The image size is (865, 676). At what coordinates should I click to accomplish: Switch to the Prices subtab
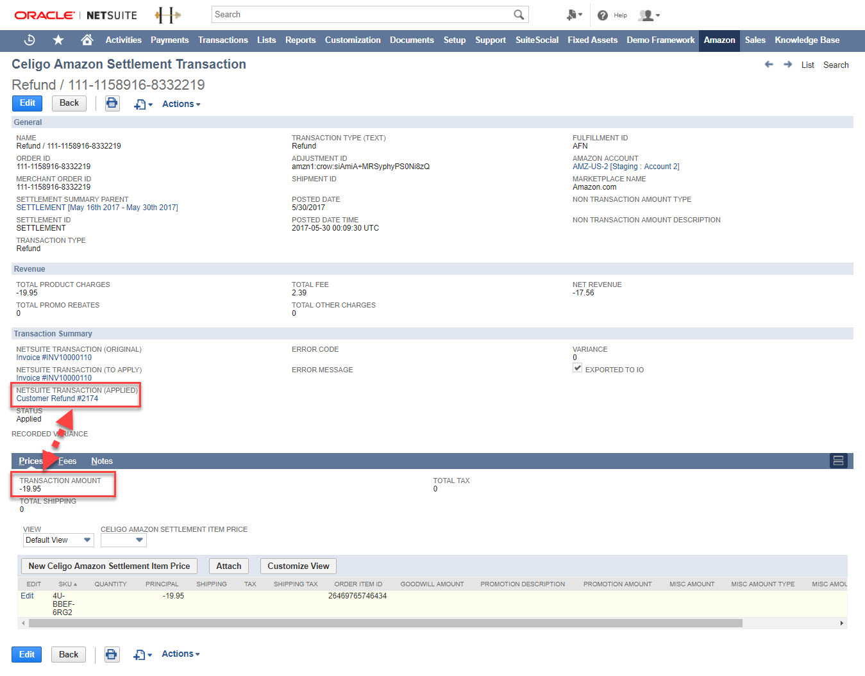point(31,461)
